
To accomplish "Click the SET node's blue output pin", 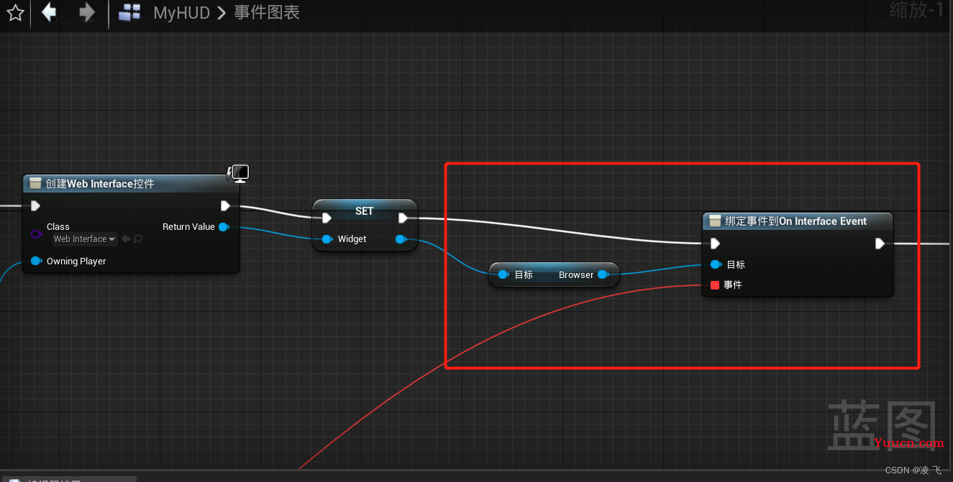I will click(401, 239).
